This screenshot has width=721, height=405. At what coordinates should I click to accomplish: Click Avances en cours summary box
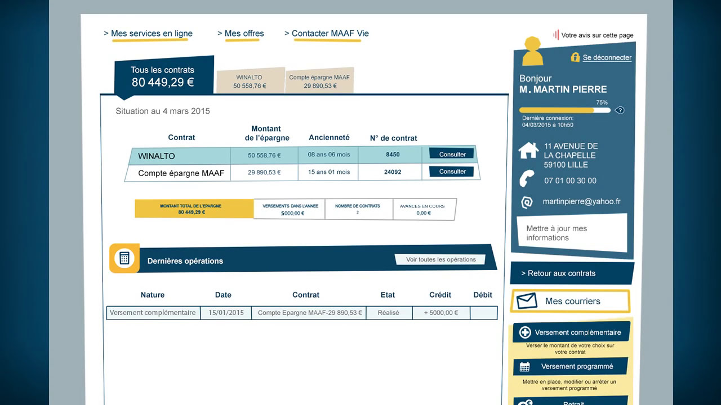pyautogui.click(x=424, y=209)
